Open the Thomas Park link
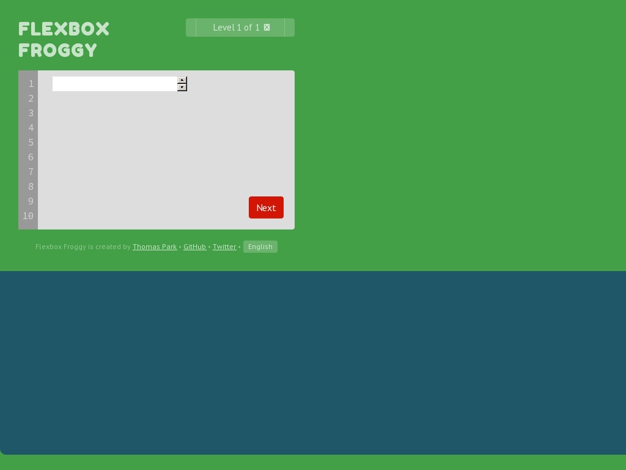The width and height of the screenshot is (626, 470). [x=155, y=247]
